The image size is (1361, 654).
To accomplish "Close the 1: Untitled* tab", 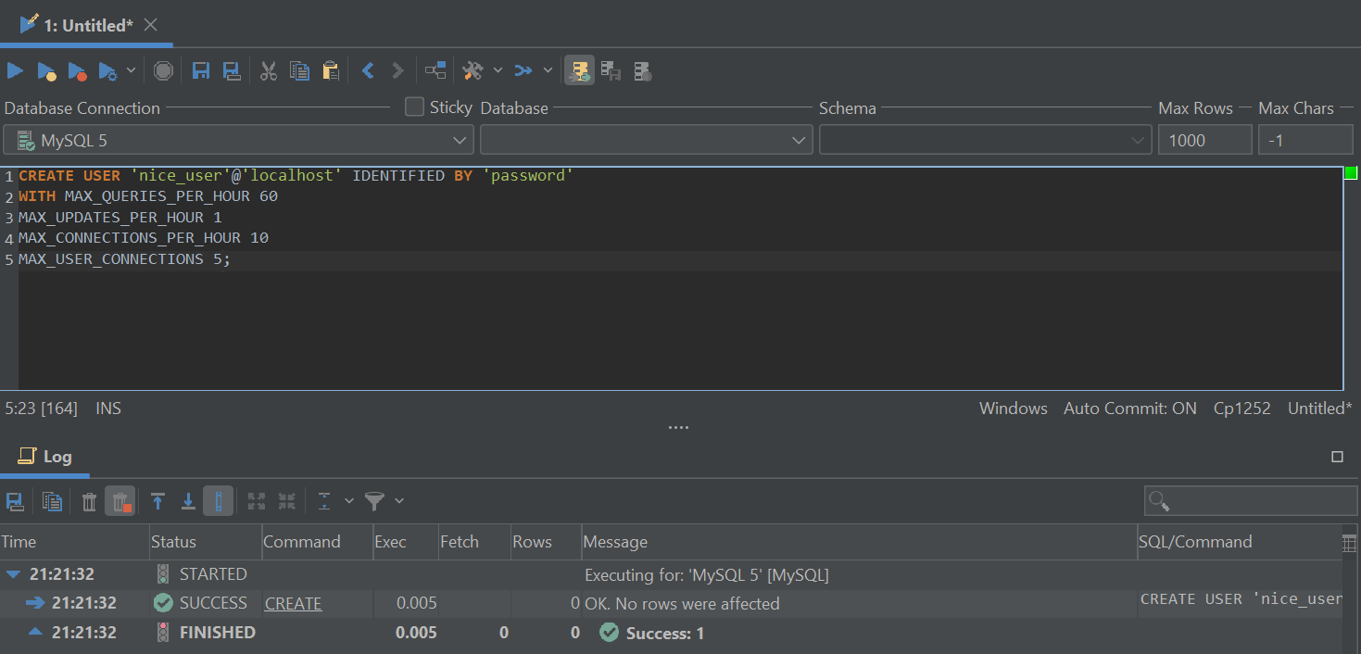I will (151, 25).
